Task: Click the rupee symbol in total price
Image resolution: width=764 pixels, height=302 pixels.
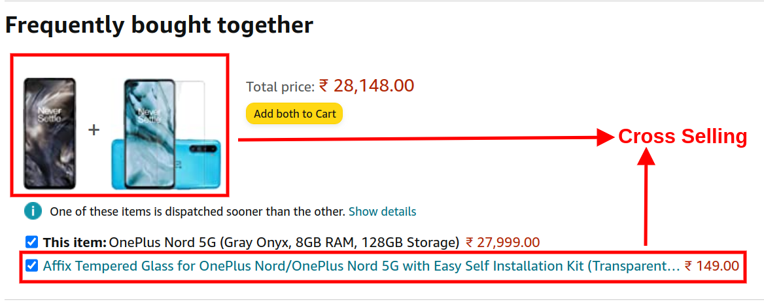Action: 324,86
